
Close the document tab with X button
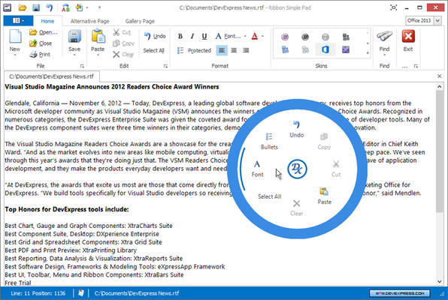[440, 76]
